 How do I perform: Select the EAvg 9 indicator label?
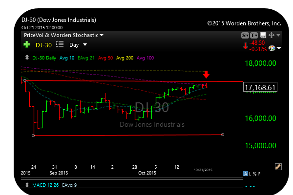[x=69, y=185]
